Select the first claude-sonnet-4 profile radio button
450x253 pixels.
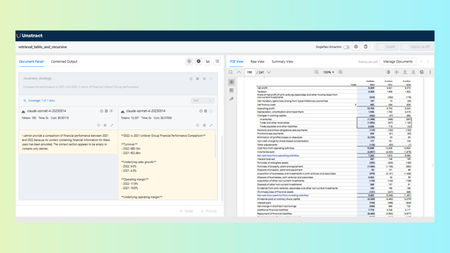click(x=112, y=111)
